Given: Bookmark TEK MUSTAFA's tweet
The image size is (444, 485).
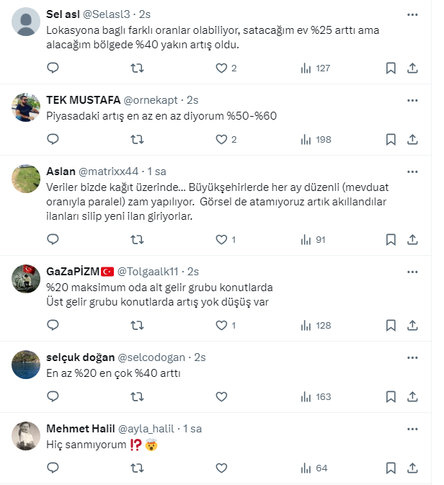Looking at the screenshot, I should point(391,139).
